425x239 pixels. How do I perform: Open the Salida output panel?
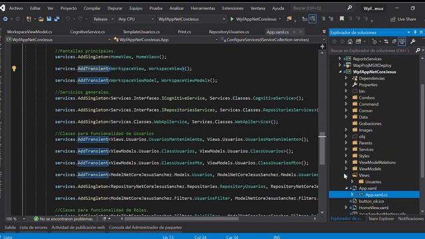coord(10,227)
